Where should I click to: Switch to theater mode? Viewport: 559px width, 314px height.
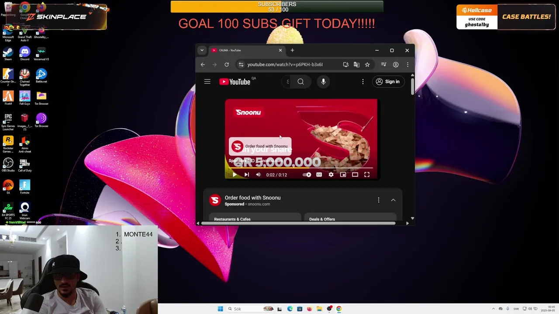tap(355, 174)
